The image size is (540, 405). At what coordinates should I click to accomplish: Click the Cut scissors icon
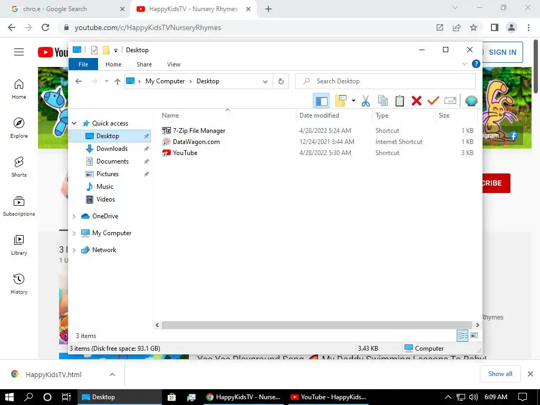point(366,101)
